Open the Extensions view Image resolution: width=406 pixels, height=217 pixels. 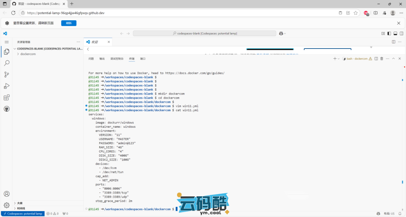click(x=6, y=97)
